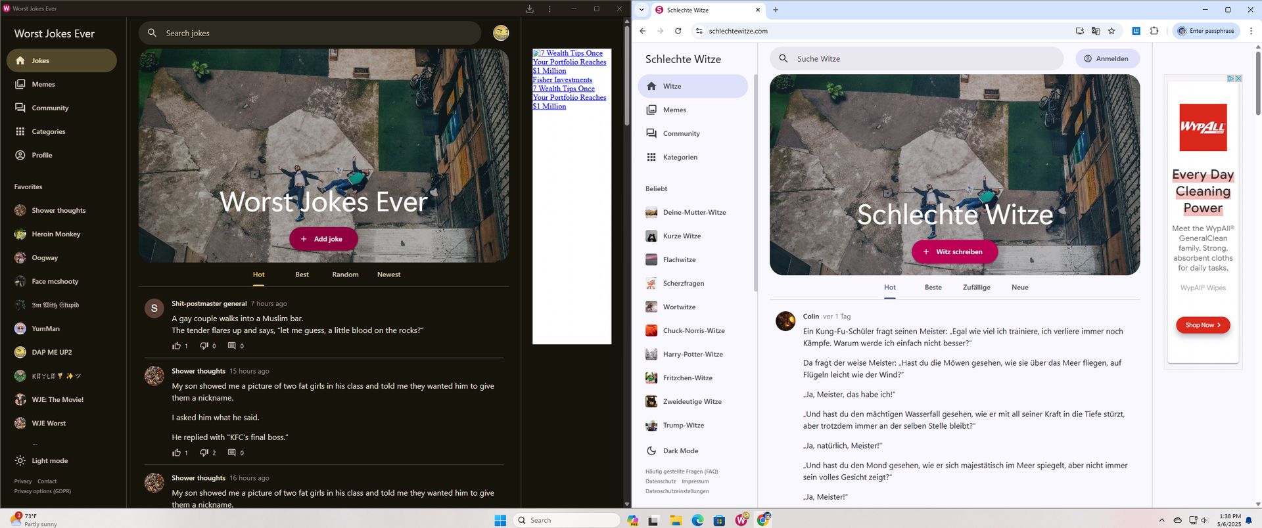Screen dimensions: 1262x528
Task: Toggle Light mode in the left sidebar
Action: coord(49,460)
